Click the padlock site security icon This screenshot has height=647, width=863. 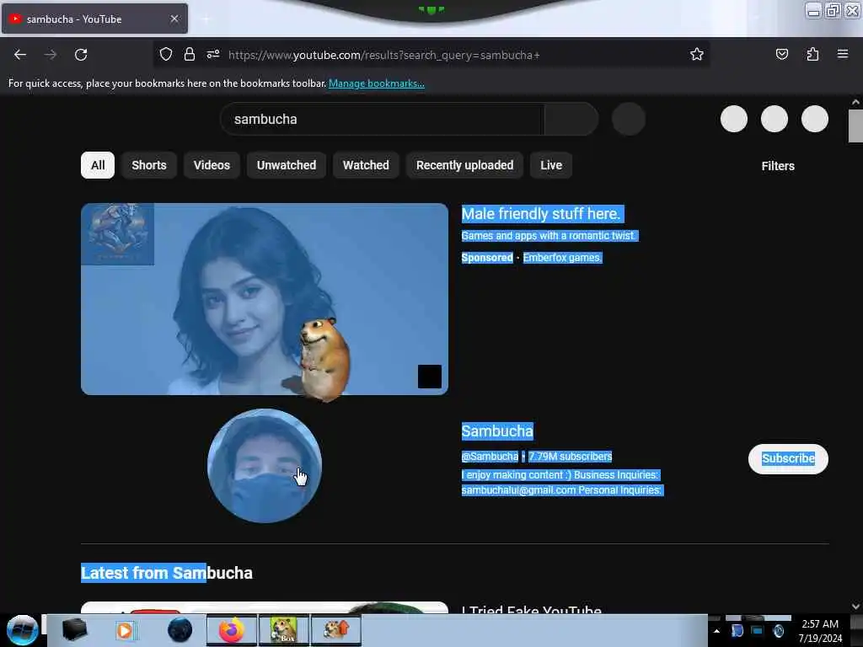pos(190,55)
